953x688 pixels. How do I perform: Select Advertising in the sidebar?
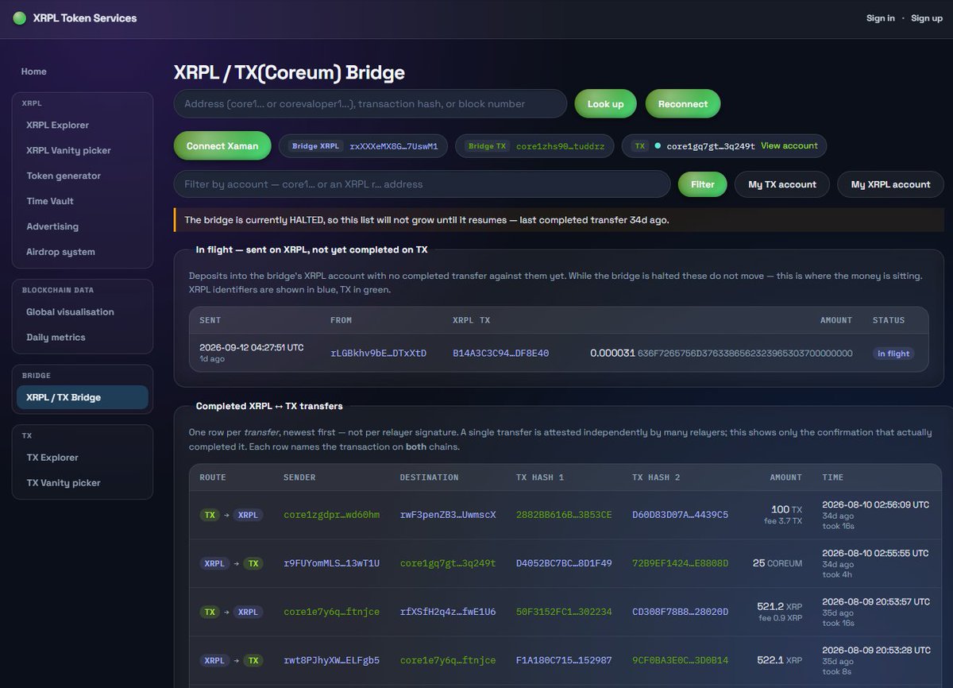52,226
